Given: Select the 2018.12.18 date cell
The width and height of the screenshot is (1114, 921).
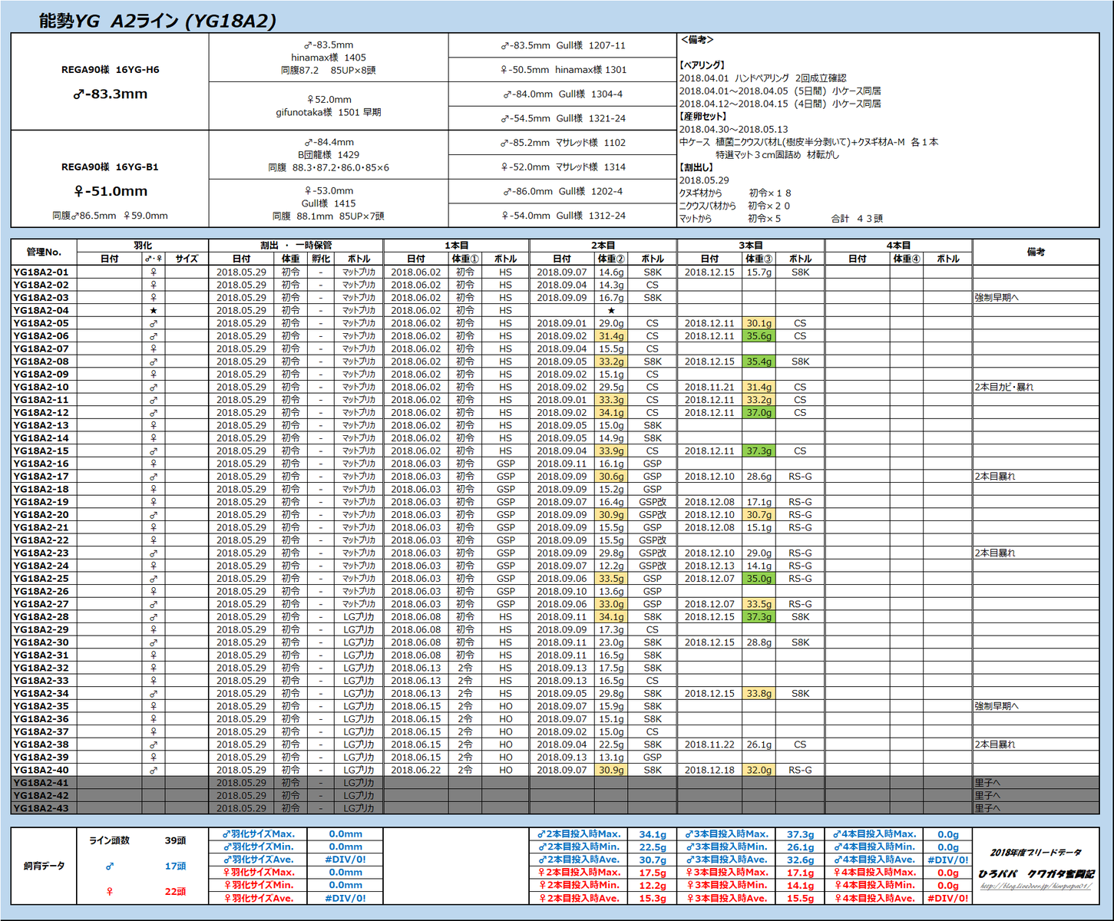Looking at the screenshot, I should (709, 770).
